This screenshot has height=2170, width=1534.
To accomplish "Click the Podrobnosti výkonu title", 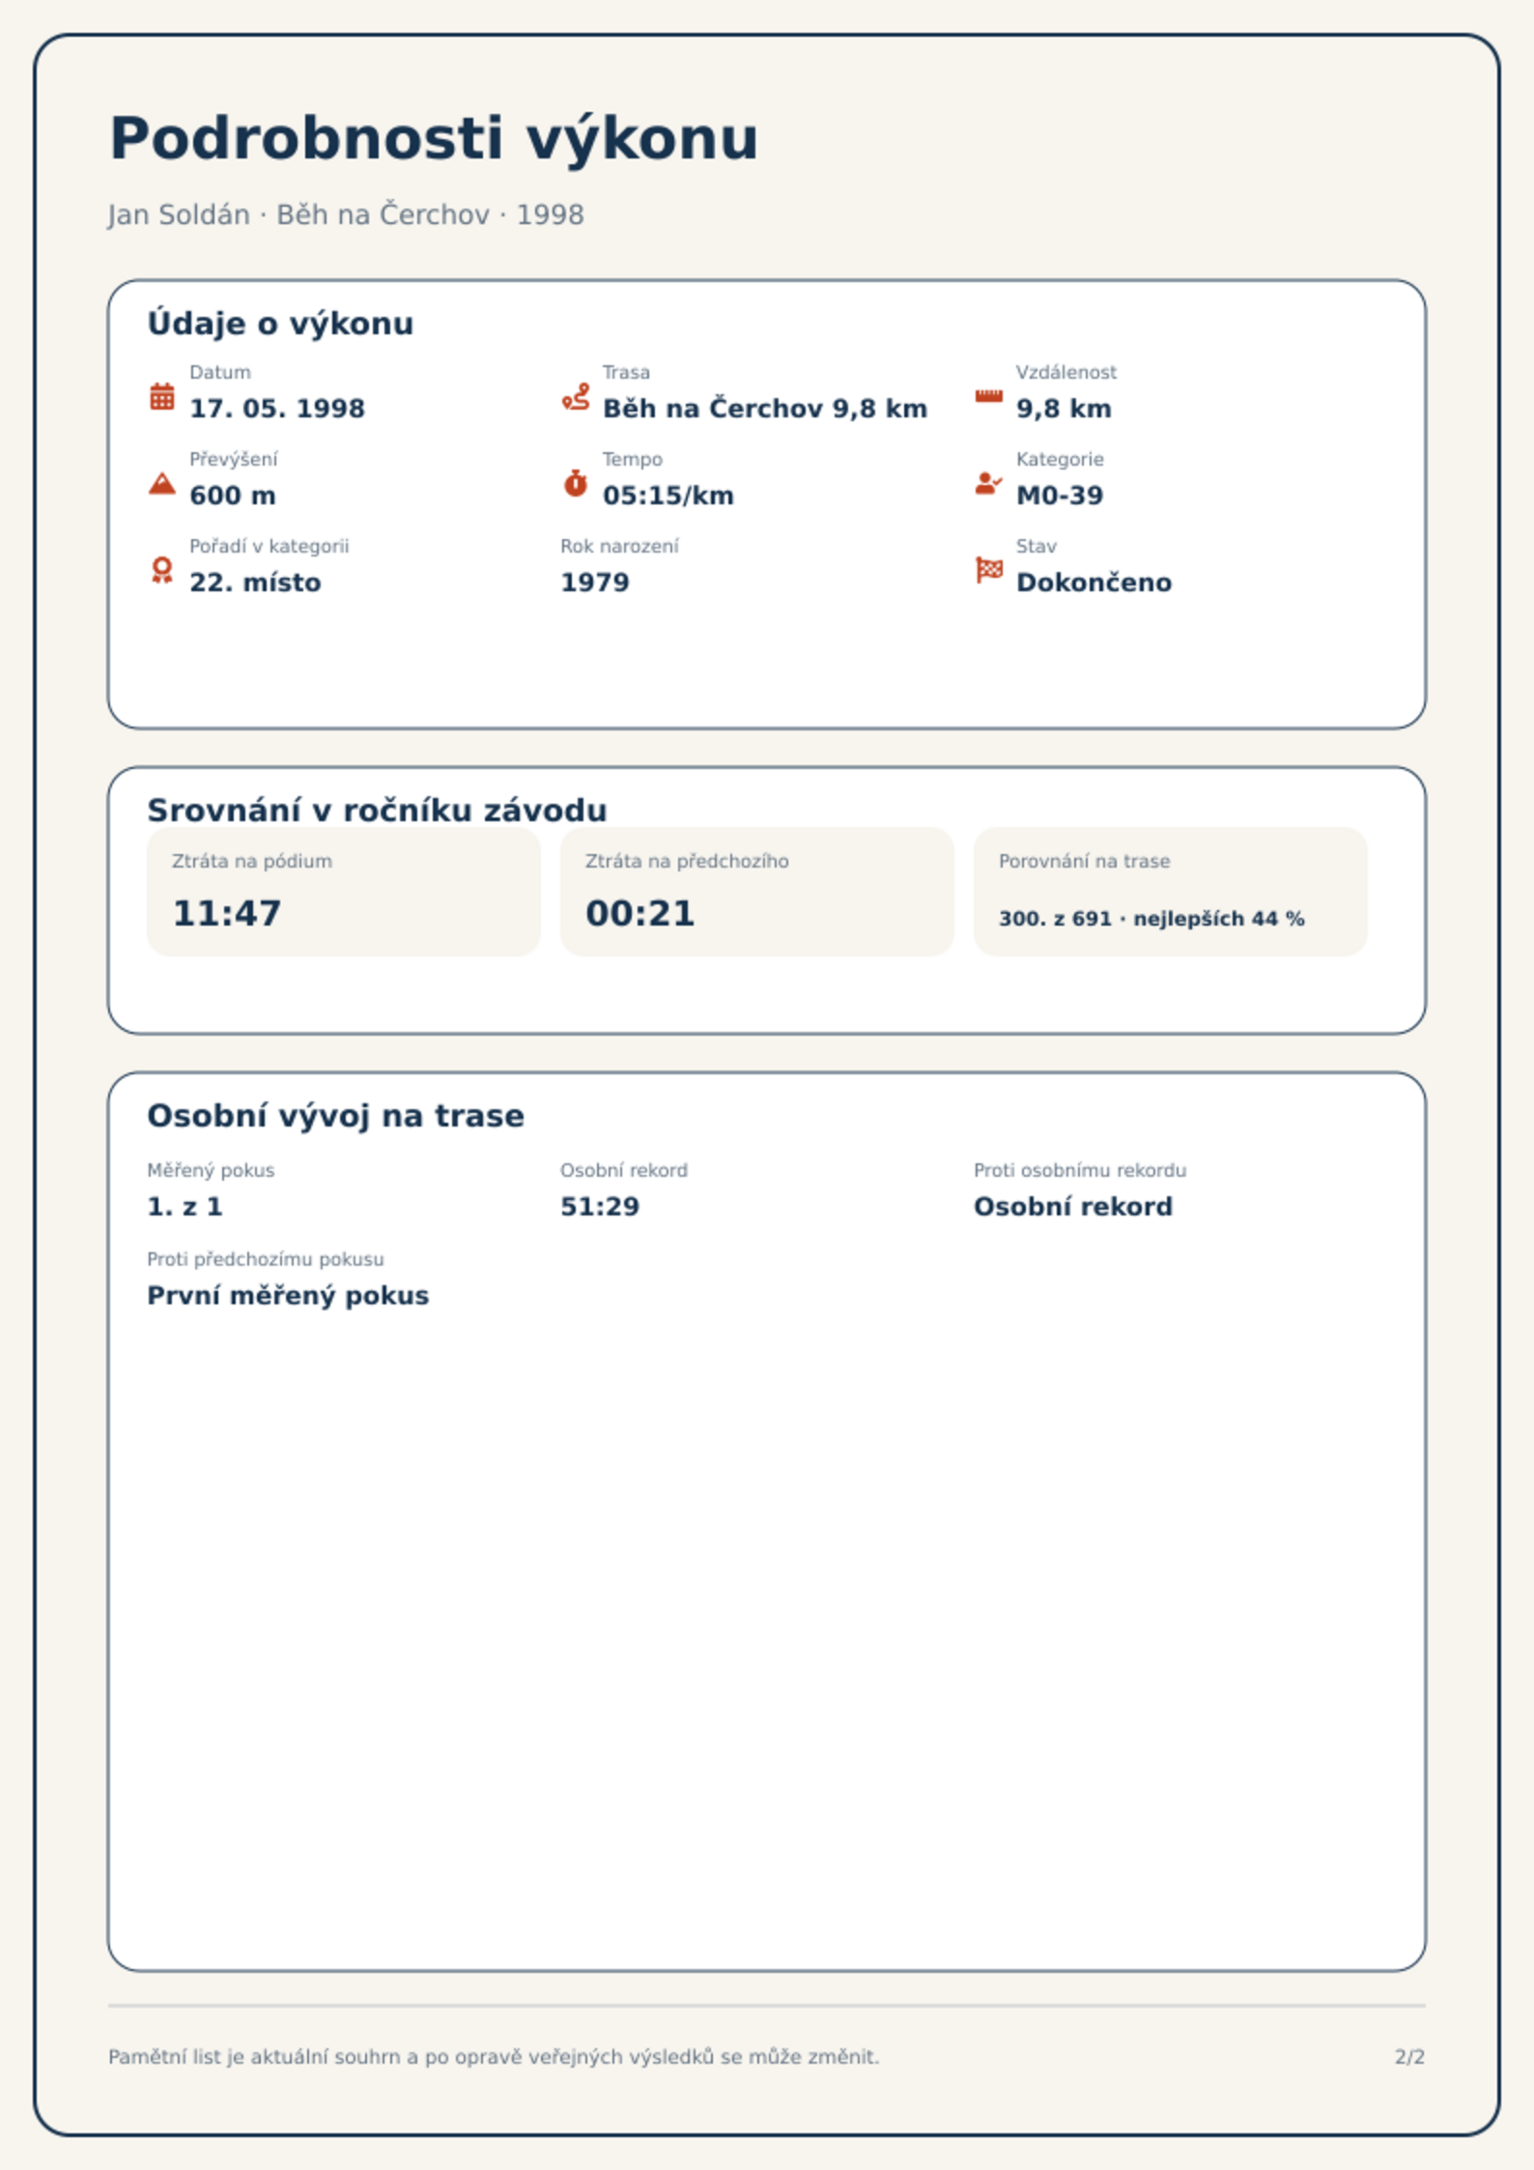I will (x=434, y=138).
